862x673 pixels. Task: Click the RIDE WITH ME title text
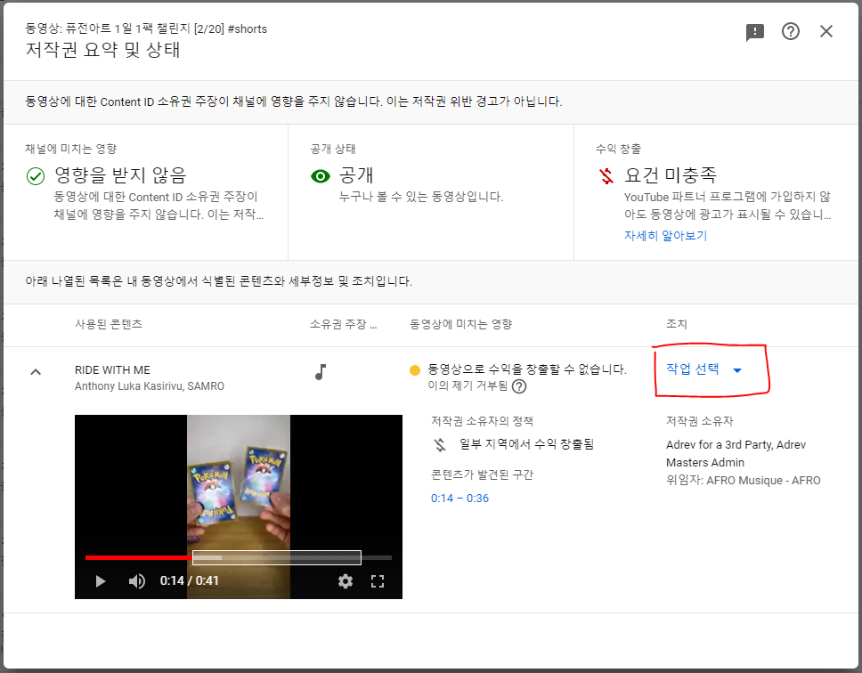pos(113,370)
